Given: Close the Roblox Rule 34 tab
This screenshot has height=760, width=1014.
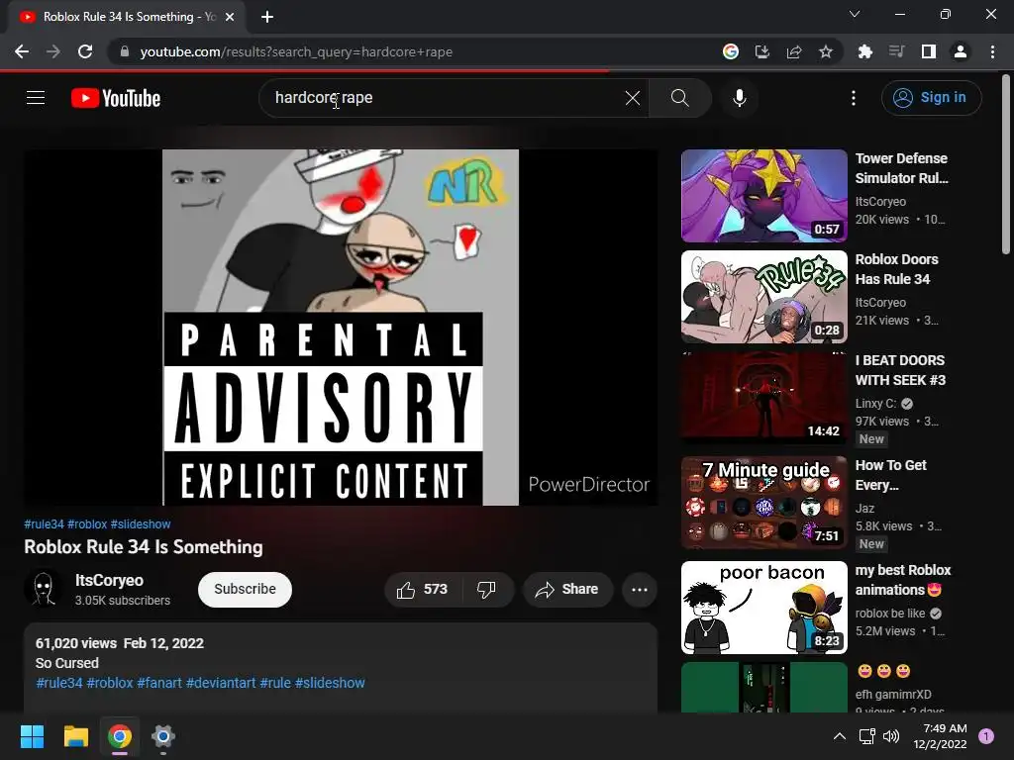Looking at the screenshot, I should point(230,17).
